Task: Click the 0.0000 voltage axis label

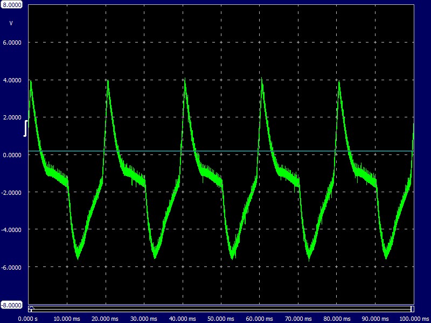Action: coord(12,155)
